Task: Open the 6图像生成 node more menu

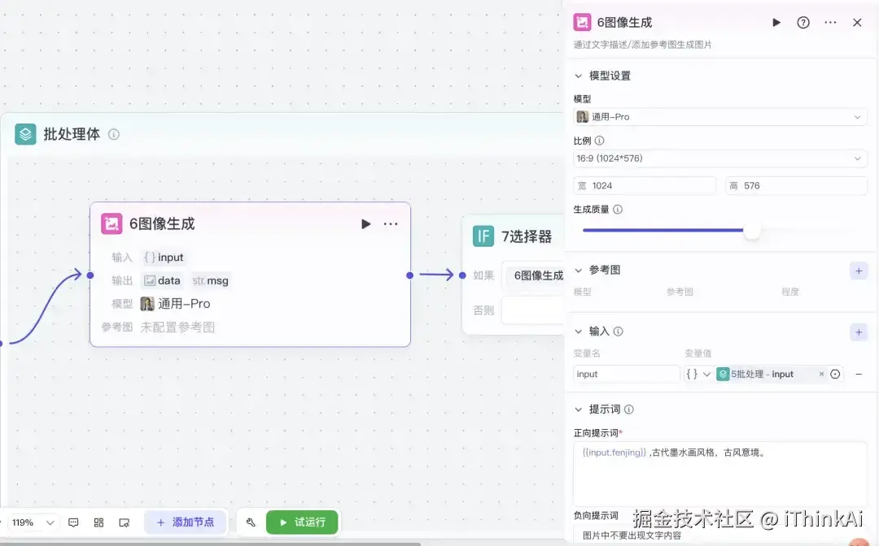Action: (391, 223)
